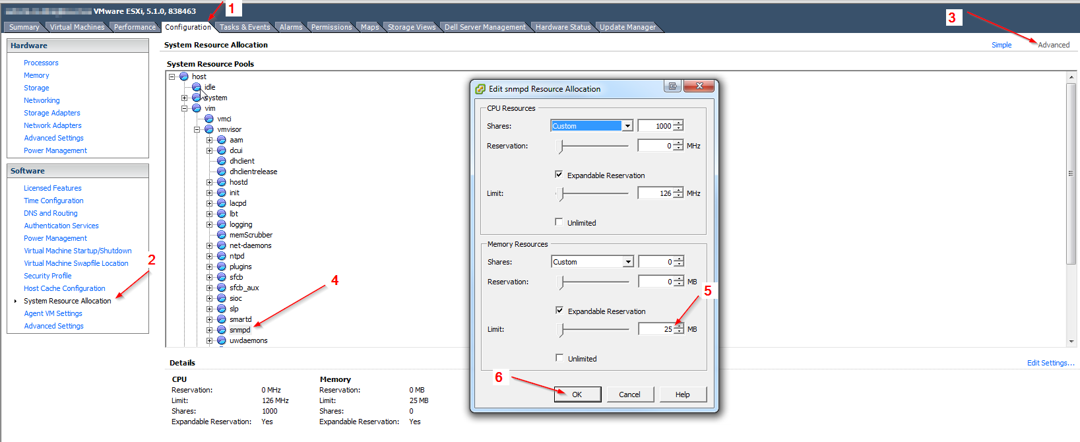Switch to the Summary tab
Image resolution: width=1080 pixels, height=442 pixels.
point(24,27)
